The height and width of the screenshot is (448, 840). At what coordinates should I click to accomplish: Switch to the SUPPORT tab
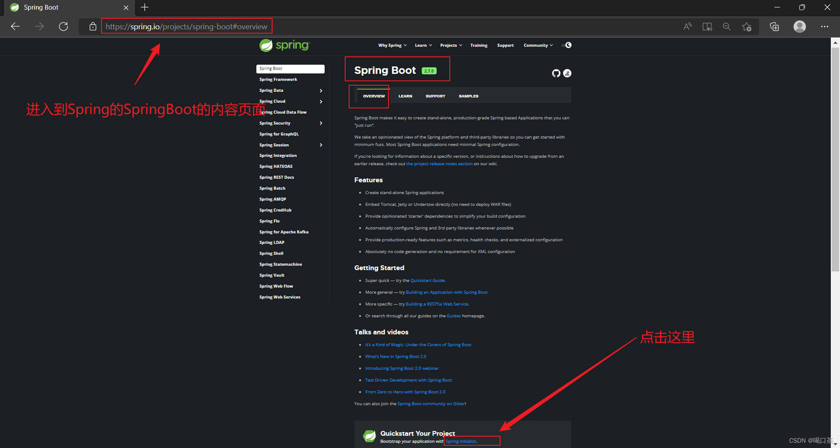point(435,96)
